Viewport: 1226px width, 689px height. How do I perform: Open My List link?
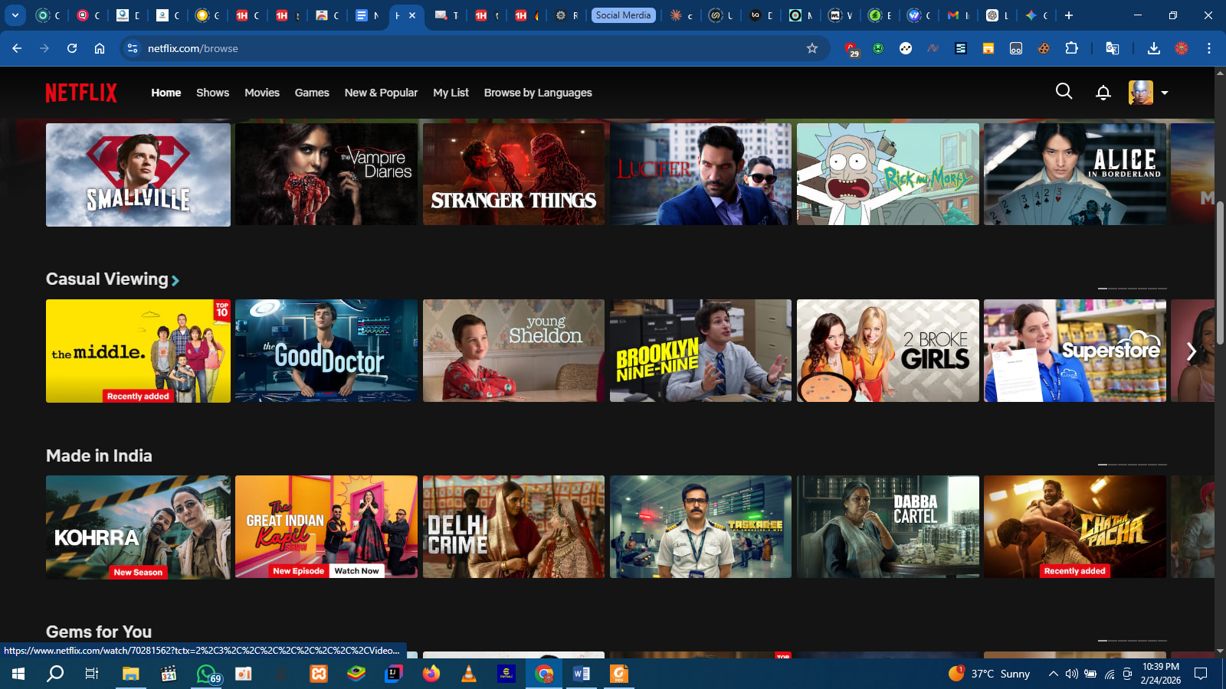coord(451,93)
